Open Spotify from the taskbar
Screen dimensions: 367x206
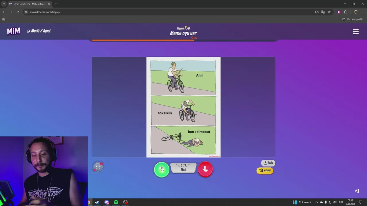point(116,202)
